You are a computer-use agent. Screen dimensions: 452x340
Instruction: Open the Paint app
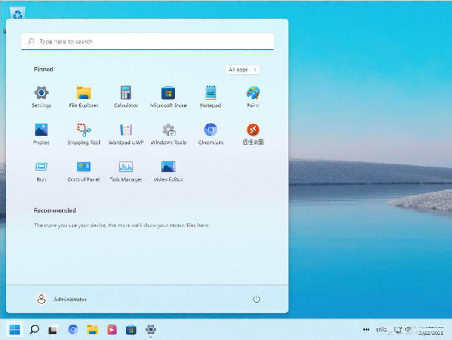click(x=253, y=97)
